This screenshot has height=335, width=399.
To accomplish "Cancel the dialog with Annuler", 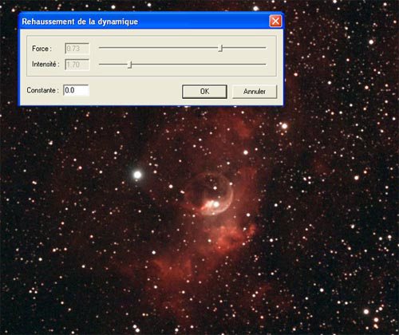I will 255,92.
